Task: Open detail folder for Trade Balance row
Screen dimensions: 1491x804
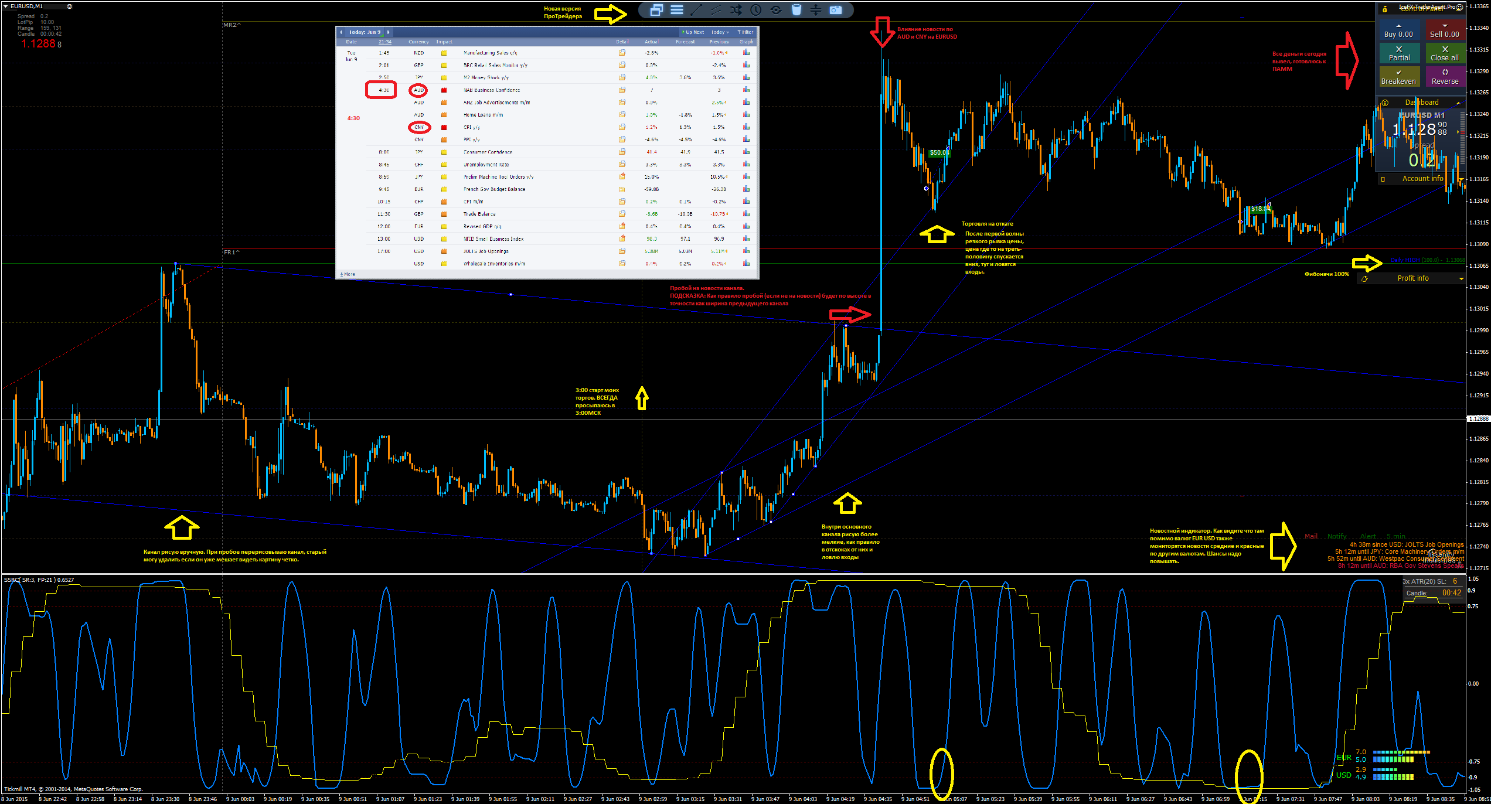Action: (622, 214)
